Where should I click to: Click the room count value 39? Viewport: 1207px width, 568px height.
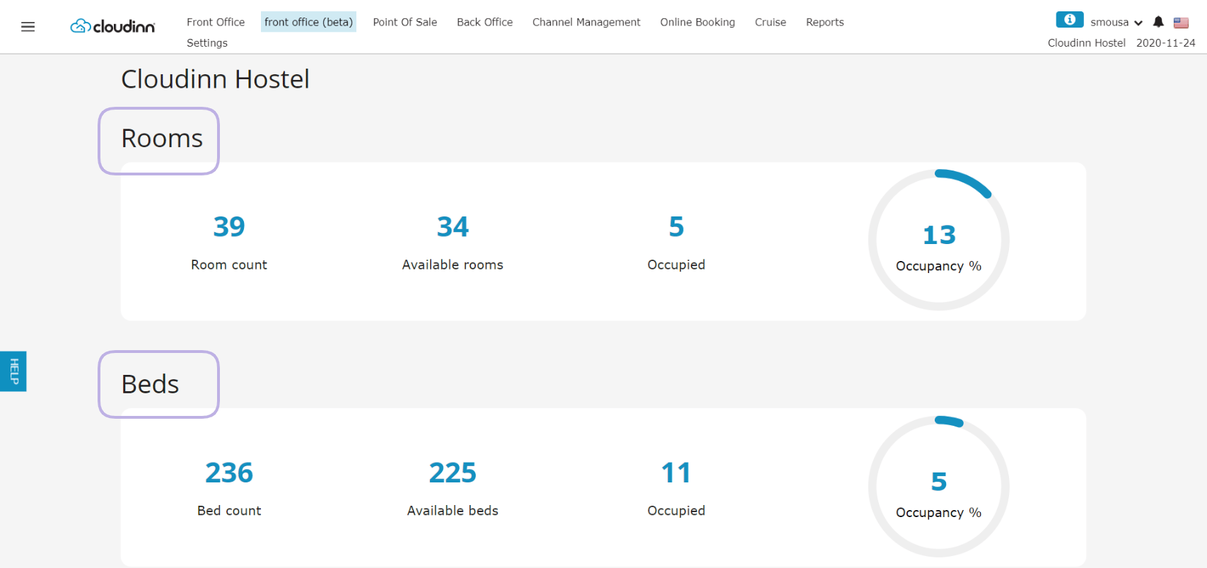229,226
